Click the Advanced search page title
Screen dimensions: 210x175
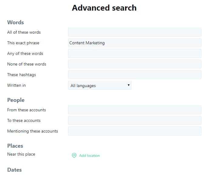point(104,8)
